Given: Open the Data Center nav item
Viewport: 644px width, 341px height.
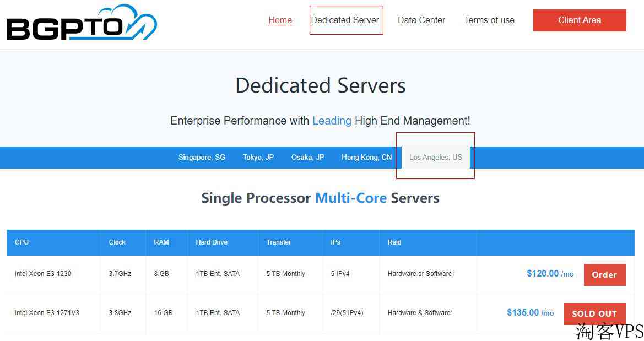Looking at the screenshot, I should (x=421, y=20).
